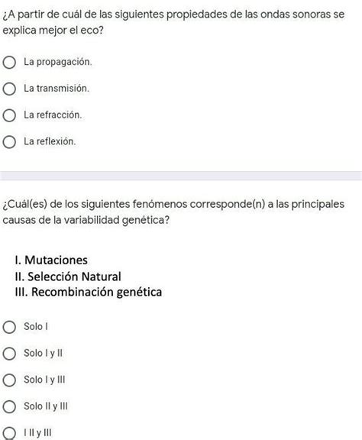The width and height of the screenshot is (362, 440).
Task: Mark the 'La refracción' radio circle
Action: [x=9, y=115]
